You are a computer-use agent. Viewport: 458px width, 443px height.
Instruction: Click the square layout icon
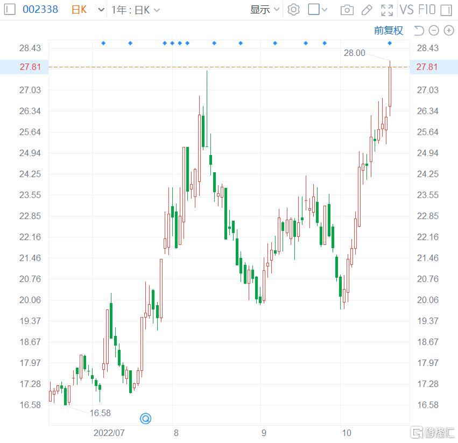[314, 9]
